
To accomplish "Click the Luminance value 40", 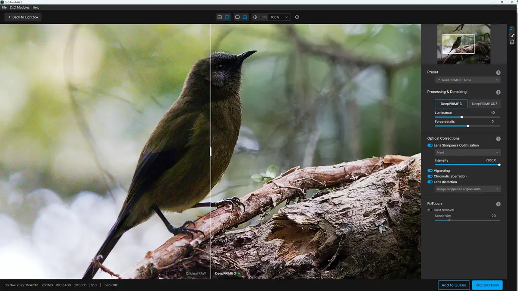I will 493,112.
